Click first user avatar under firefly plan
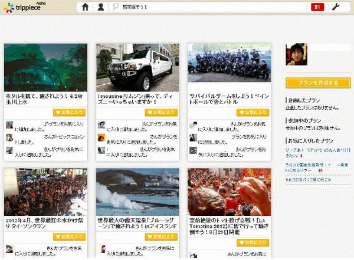 click(9, 125)
